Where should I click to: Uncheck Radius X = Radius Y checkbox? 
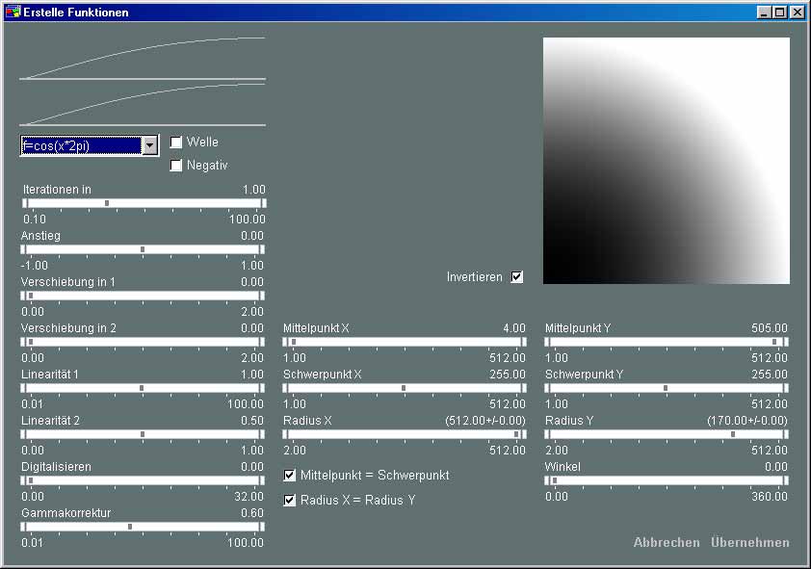[x=290, y=500]
